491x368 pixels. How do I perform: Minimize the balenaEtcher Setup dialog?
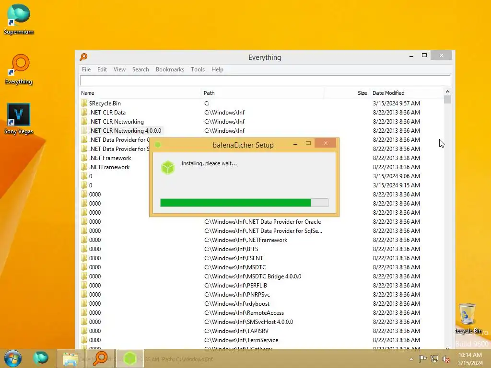click(295, 144)
